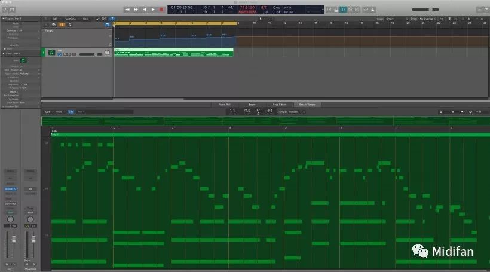This screenshot has width=490, height=272.
Task: Toggle the blue Global Tracks button
Action: click(x=108, y=25)
